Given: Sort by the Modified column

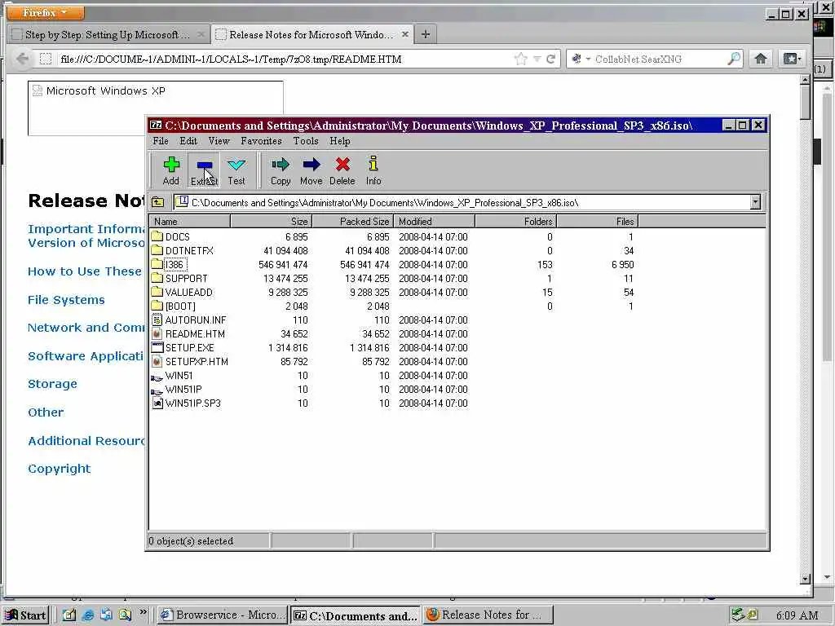Looking at the screenshot, I should click(434, 222).
